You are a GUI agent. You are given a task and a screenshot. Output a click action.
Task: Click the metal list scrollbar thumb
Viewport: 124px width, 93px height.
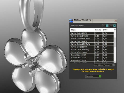(x=115, y=42)
